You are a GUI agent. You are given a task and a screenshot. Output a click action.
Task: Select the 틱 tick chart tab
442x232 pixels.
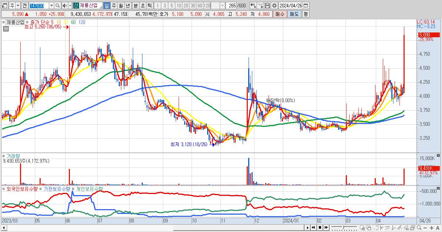coord(150,5)
